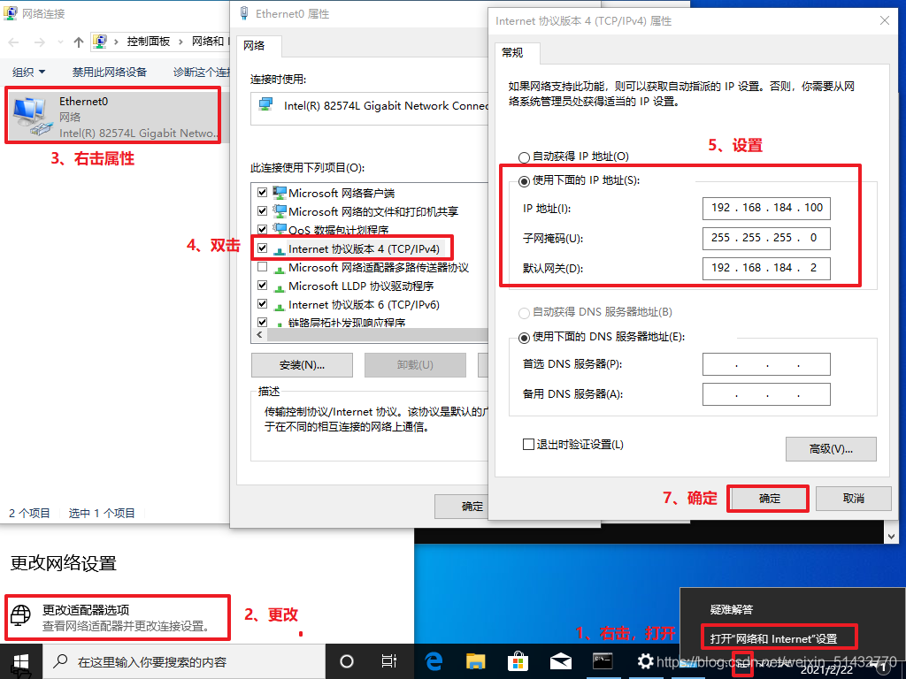Click the 子网掩码 input field
Screen dimensions: 906x679
click(766, 238)
